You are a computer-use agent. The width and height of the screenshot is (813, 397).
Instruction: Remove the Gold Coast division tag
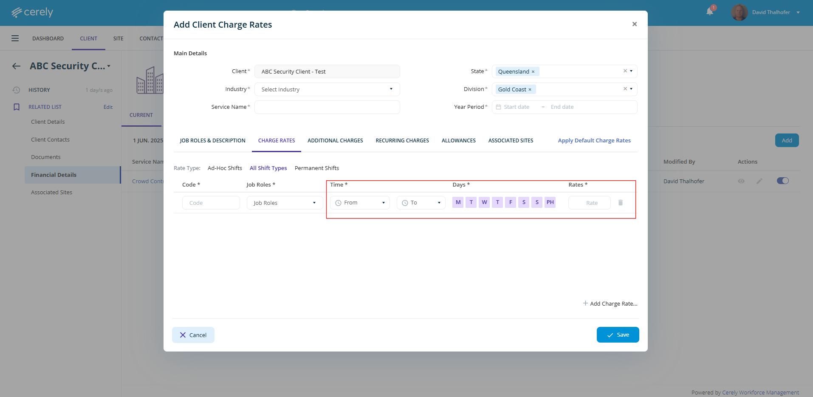(x=530, y=90)
